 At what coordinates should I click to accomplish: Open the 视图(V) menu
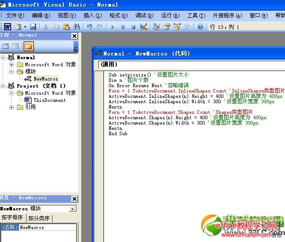[x=67, y=16]
